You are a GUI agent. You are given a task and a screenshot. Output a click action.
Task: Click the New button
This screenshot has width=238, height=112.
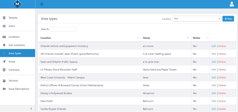point(228,19)
